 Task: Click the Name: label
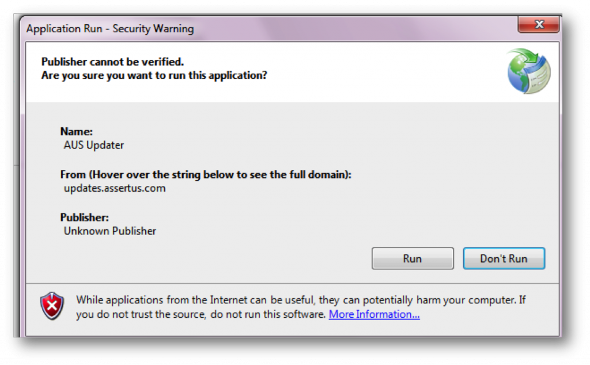76,132
